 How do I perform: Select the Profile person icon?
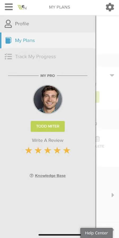point(8,24)
